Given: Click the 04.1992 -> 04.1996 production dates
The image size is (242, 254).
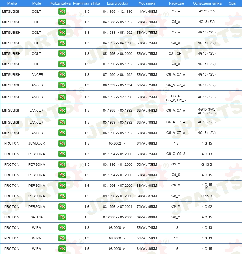Looking at the screenshot, I should 118,43.
